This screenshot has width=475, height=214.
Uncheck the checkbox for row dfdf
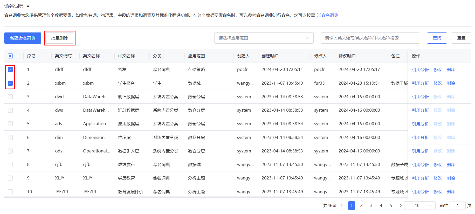click(10, 69)
